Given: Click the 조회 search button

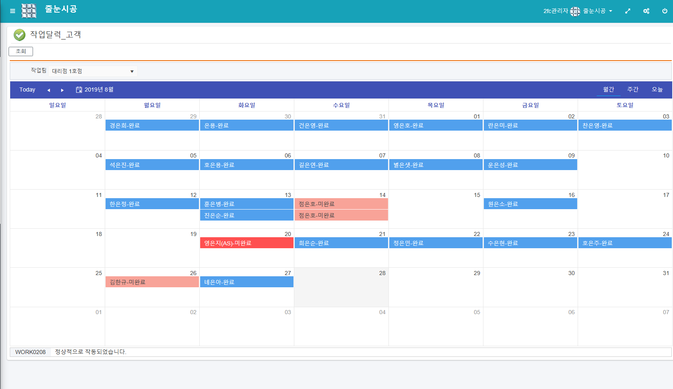Looking at the screenshot, I should tap(21, 51).
